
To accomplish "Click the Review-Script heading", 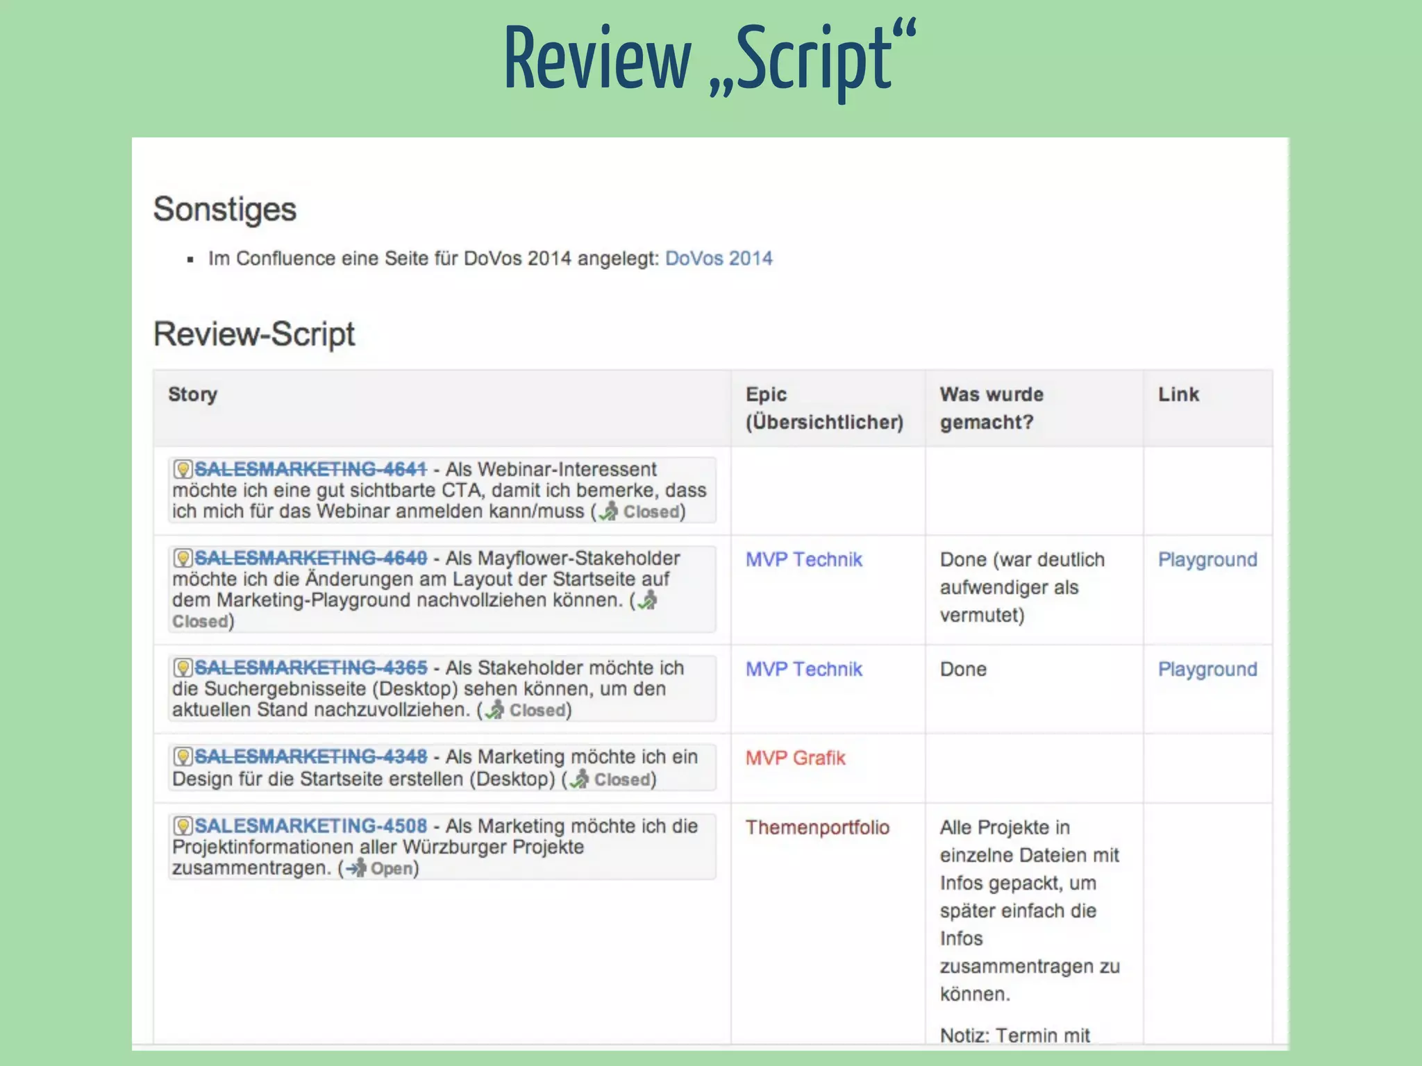I will [254, 334].
